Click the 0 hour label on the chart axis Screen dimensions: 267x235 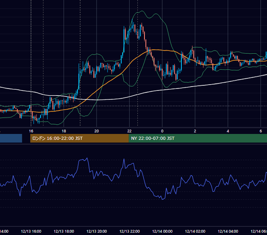pyautogui.click(x=162, y=131)
